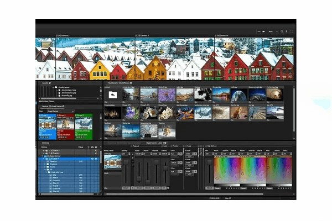Expand the Track 3 tree node

point(43,151)
